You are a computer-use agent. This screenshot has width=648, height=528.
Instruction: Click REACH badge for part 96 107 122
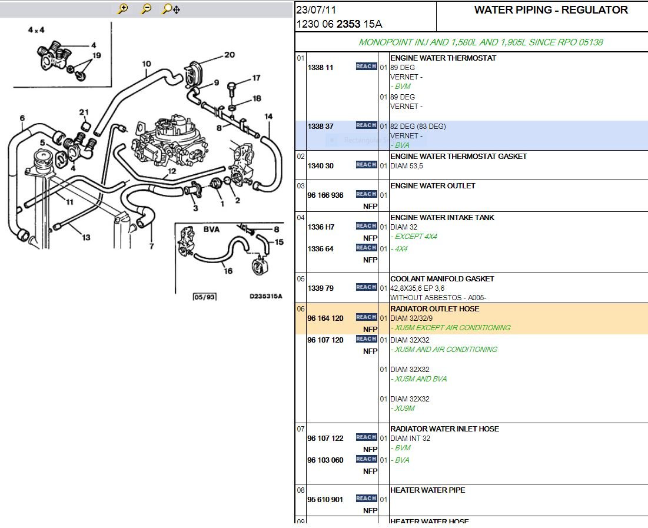(x=366, y=437)
